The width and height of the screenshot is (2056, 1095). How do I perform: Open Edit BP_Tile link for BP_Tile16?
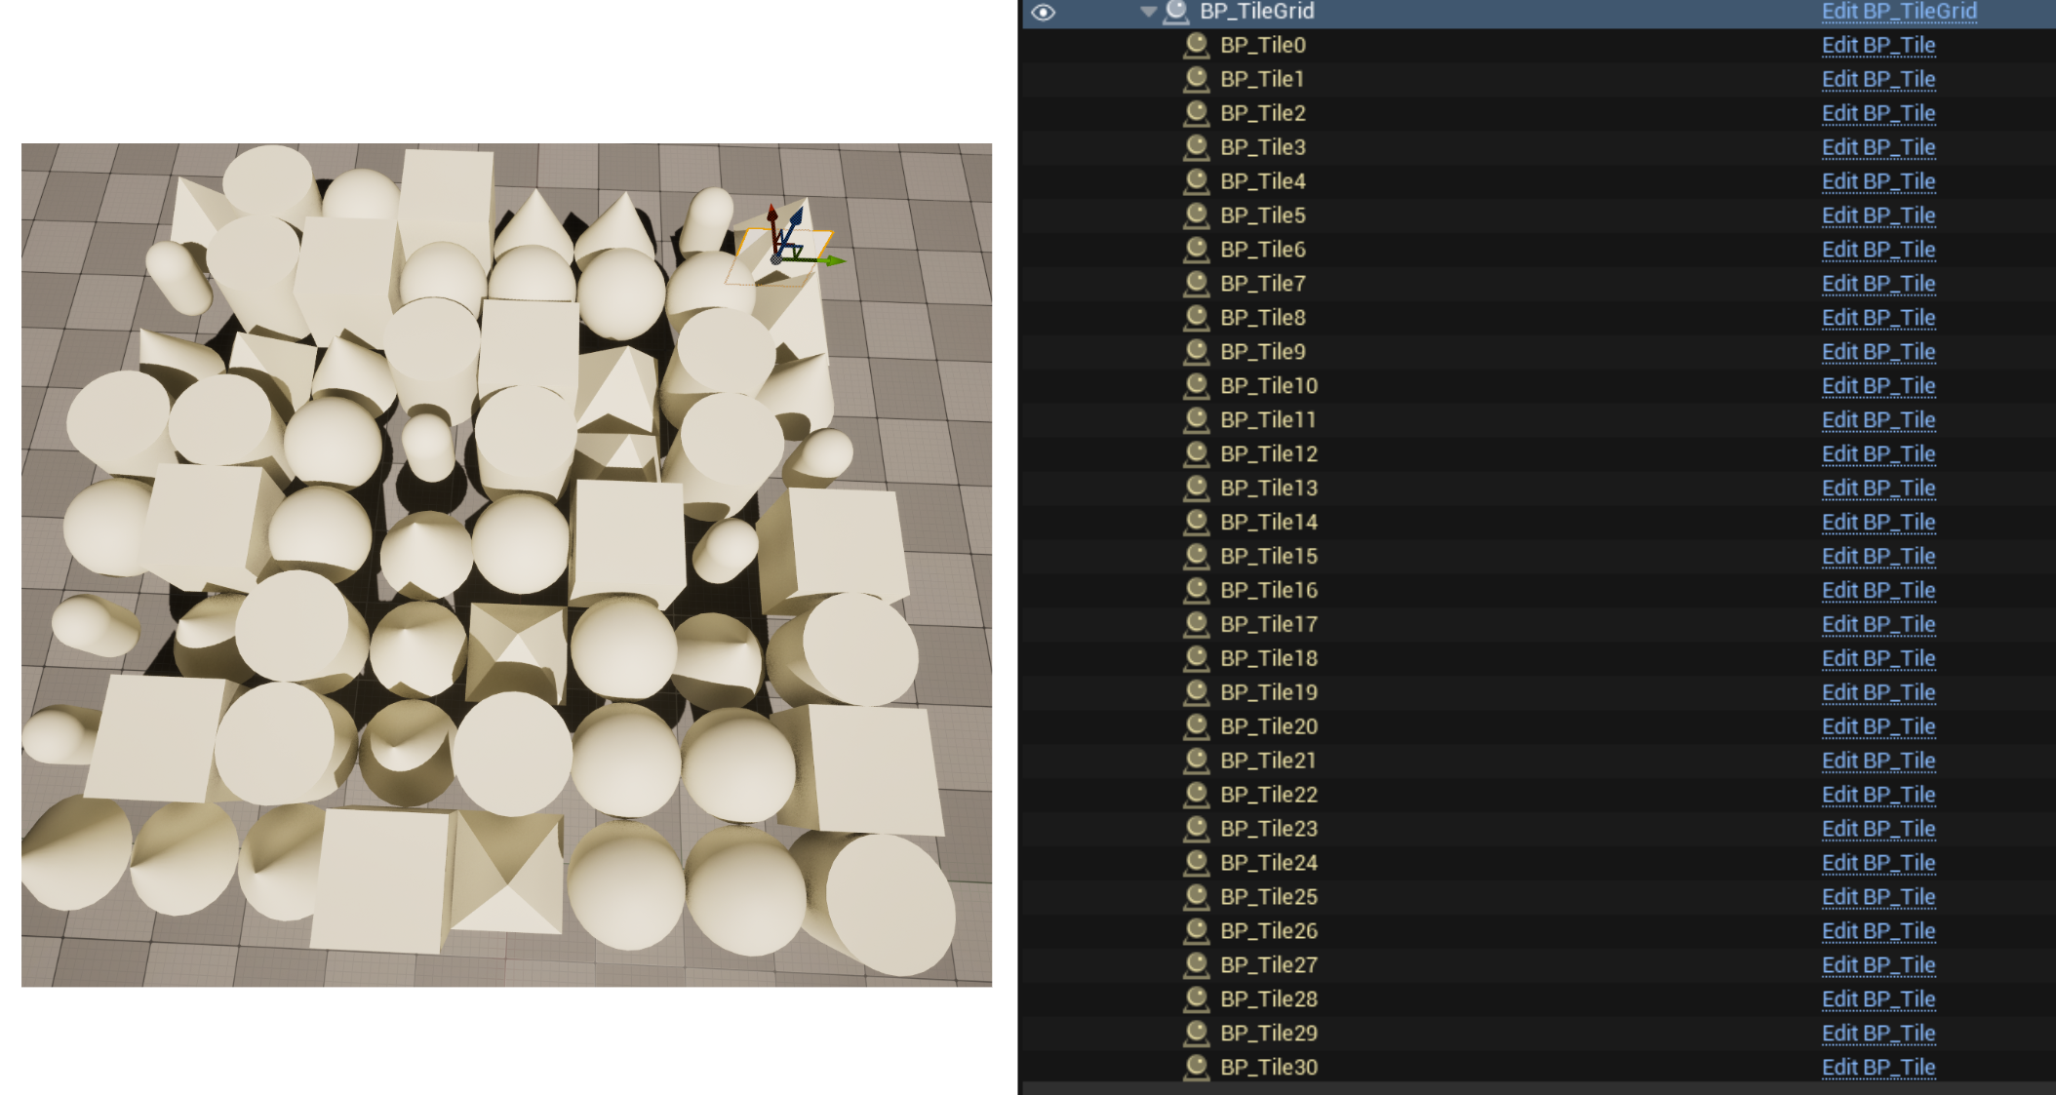1878,591
